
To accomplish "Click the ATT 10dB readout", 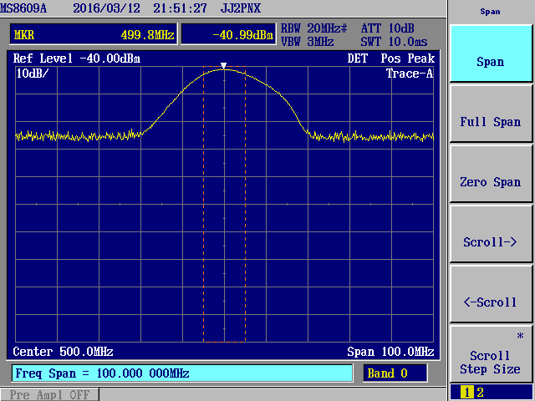I will [x=388, y=28].
